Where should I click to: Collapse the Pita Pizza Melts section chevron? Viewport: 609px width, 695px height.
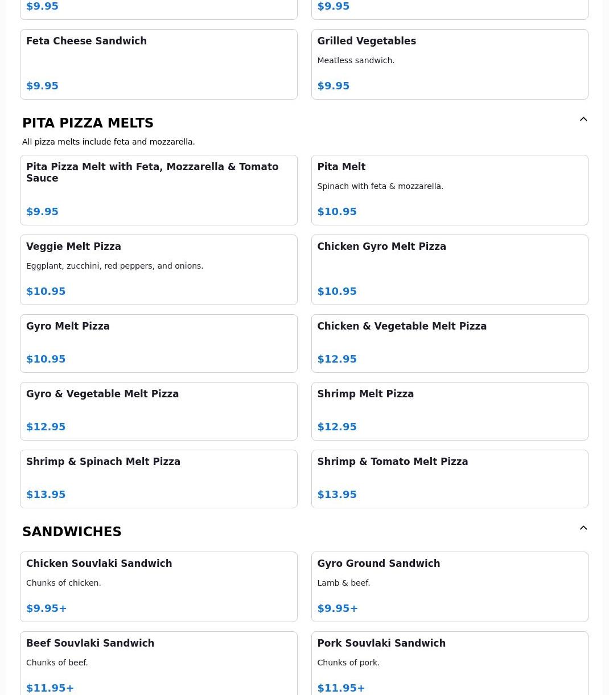coord(583,120)
